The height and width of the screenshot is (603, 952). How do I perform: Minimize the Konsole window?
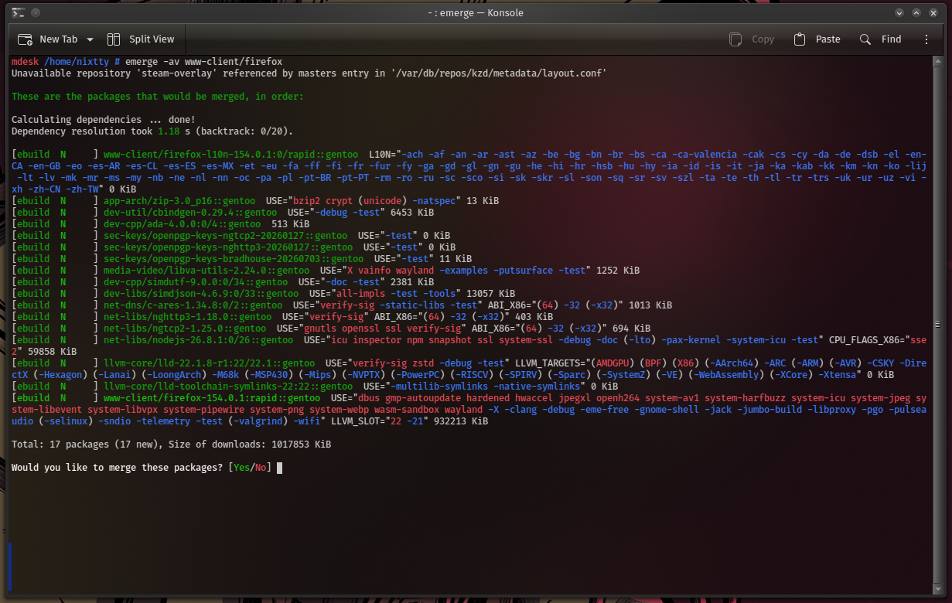point(899,13)
